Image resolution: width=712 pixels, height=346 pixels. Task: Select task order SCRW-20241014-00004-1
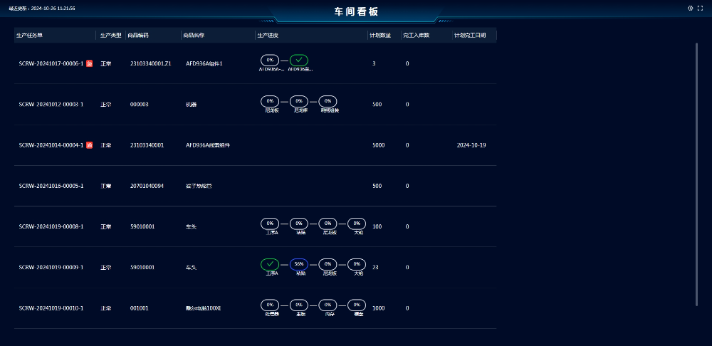(51, 145)
